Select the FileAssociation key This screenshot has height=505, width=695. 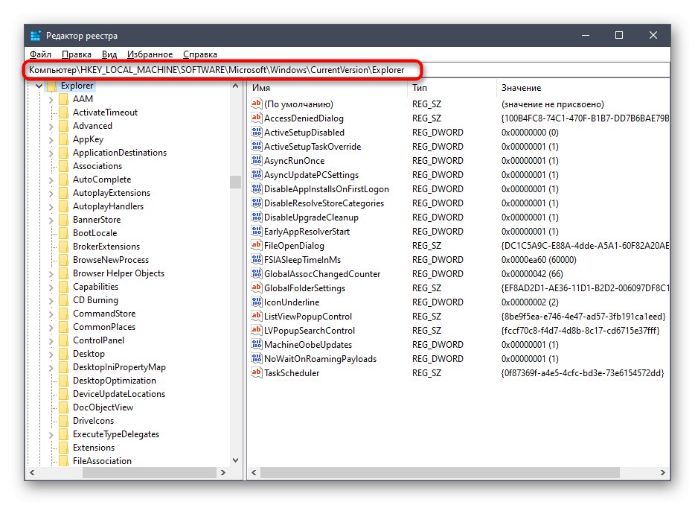[102, 461]
